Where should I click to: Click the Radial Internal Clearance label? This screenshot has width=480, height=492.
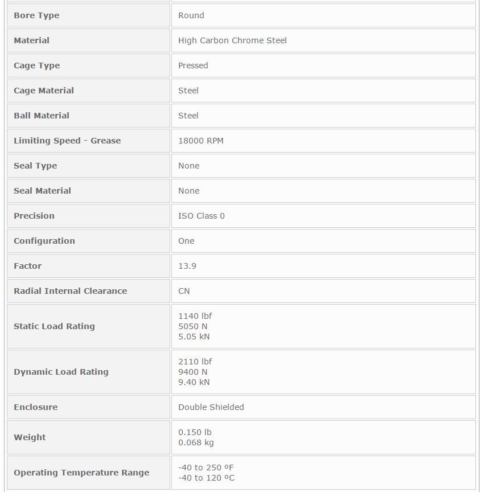[x=70, y=291]
